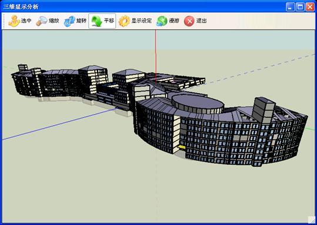Click the toolbar's dotted grip handle
Image resolution: width=317 pixels, height=225 pixels.
(x=4, y=21)
